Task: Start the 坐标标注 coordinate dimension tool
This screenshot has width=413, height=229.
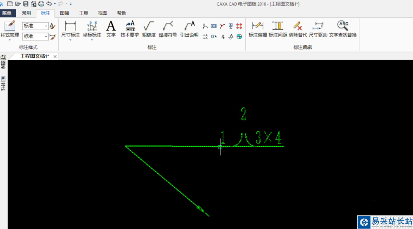Action: 92,29
